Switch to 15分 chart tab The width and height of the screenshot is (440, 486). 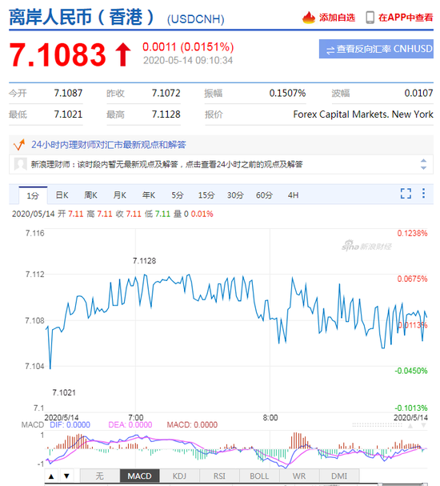pos(206,195)
